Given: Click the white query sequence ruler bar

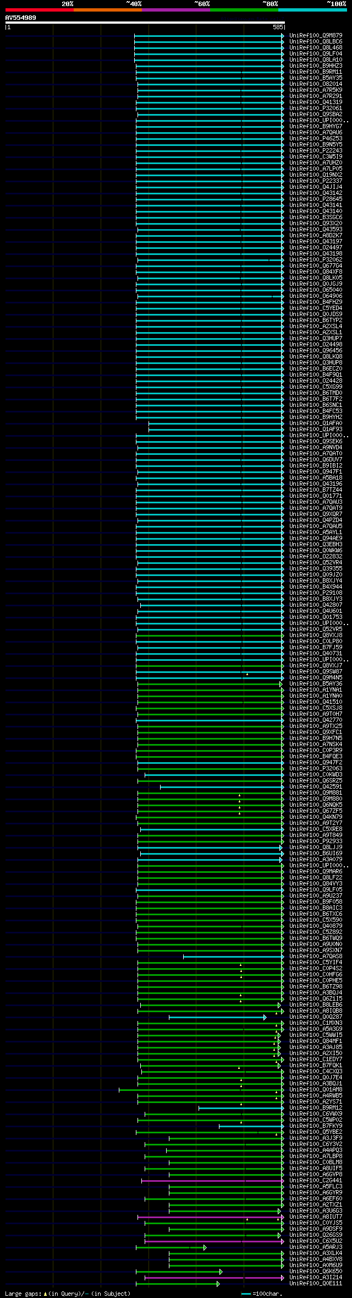Looking at the screenshot, I should [x=145, y=23].
